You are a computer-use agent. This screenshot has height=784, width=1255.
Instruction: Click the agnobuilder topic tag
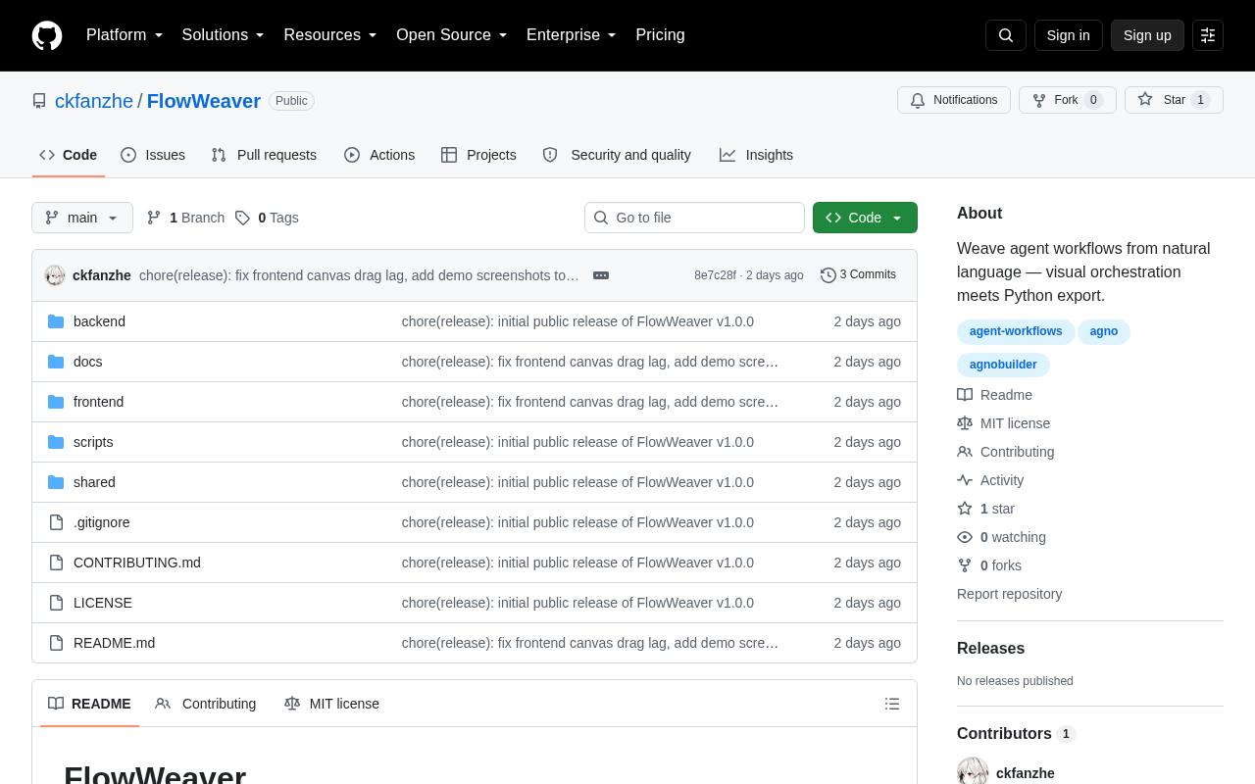point(1003,365)
